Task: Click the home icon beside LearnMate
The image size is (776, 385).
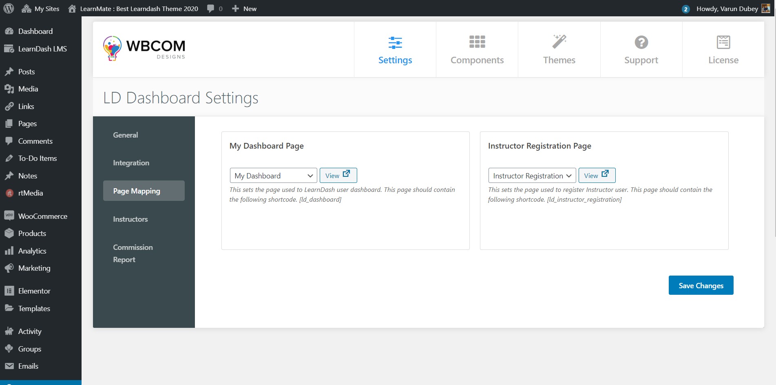Action: tap(72, 9)
